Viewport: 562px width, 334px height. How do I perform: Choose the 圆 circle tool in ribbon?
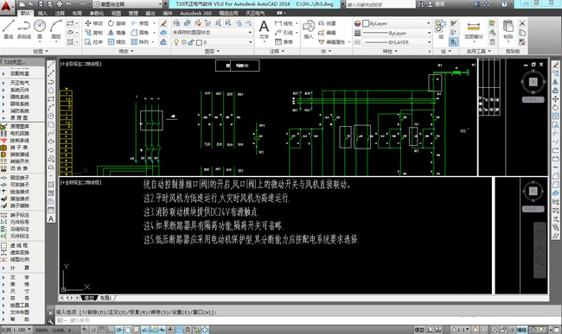40,29
